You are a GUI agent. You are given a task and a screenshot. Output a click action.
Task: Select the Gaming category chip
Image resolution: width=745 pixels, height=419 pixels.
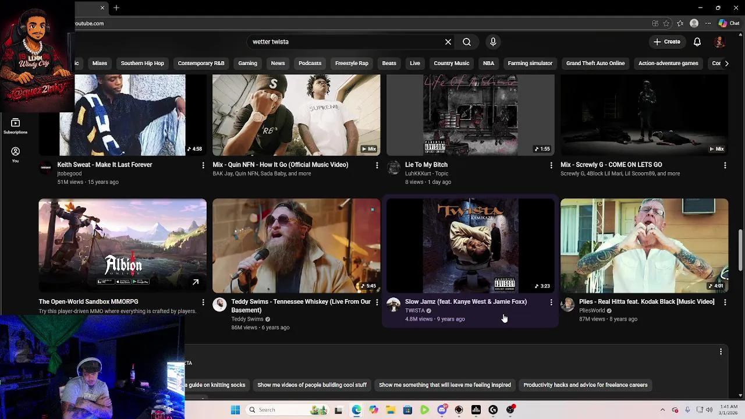247,63
